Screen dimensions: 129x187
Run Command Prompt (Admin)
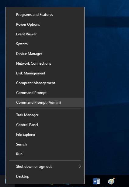point(45,102)
